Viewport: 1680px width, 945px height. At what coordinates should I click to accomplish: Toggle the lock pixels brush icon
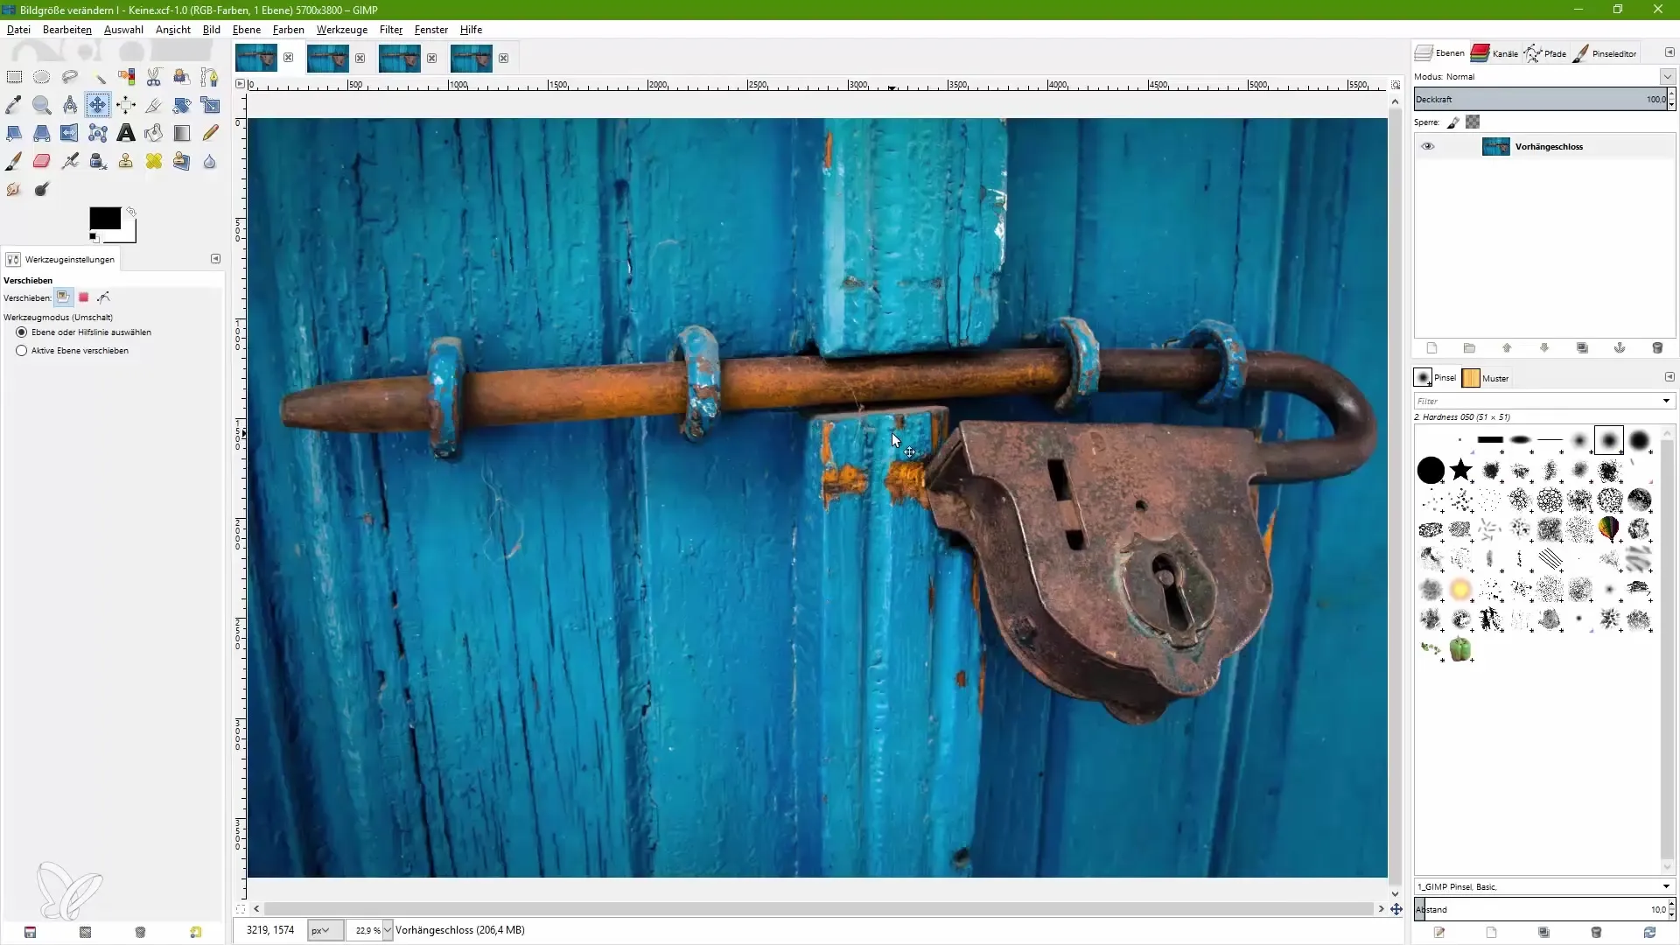1453,122
